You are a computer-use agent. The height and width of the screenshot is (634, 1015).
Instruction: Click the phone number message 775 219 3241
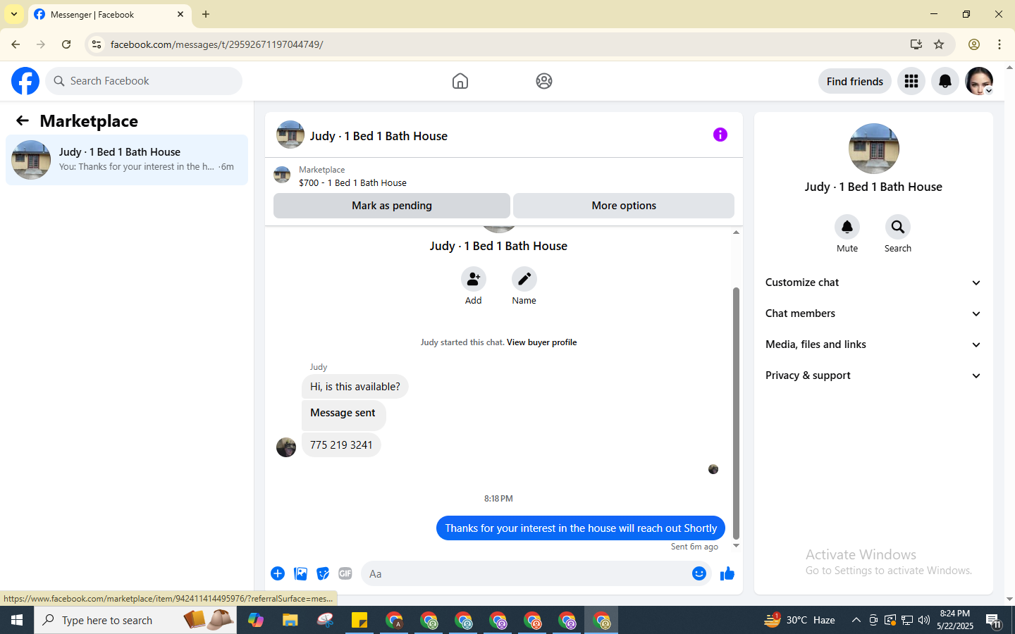pyautogui.click(x=341, y=445)
